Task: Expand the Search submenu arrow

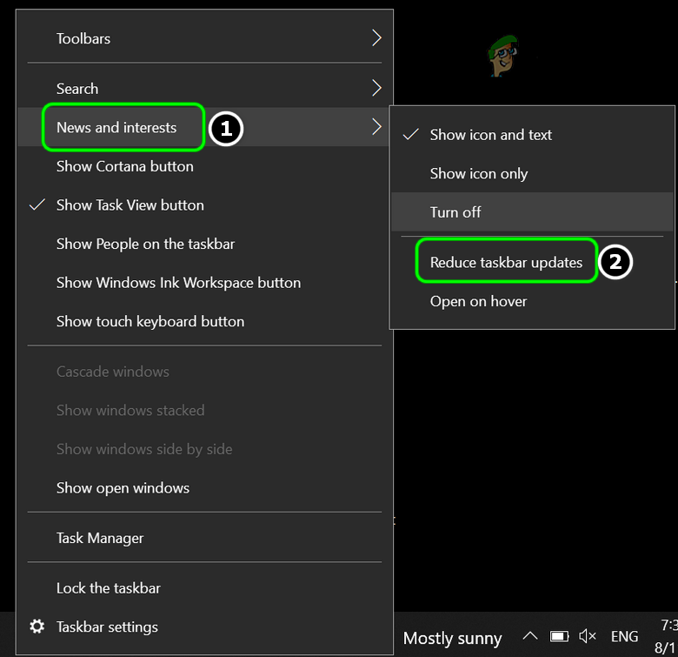Action: (376, 88)
